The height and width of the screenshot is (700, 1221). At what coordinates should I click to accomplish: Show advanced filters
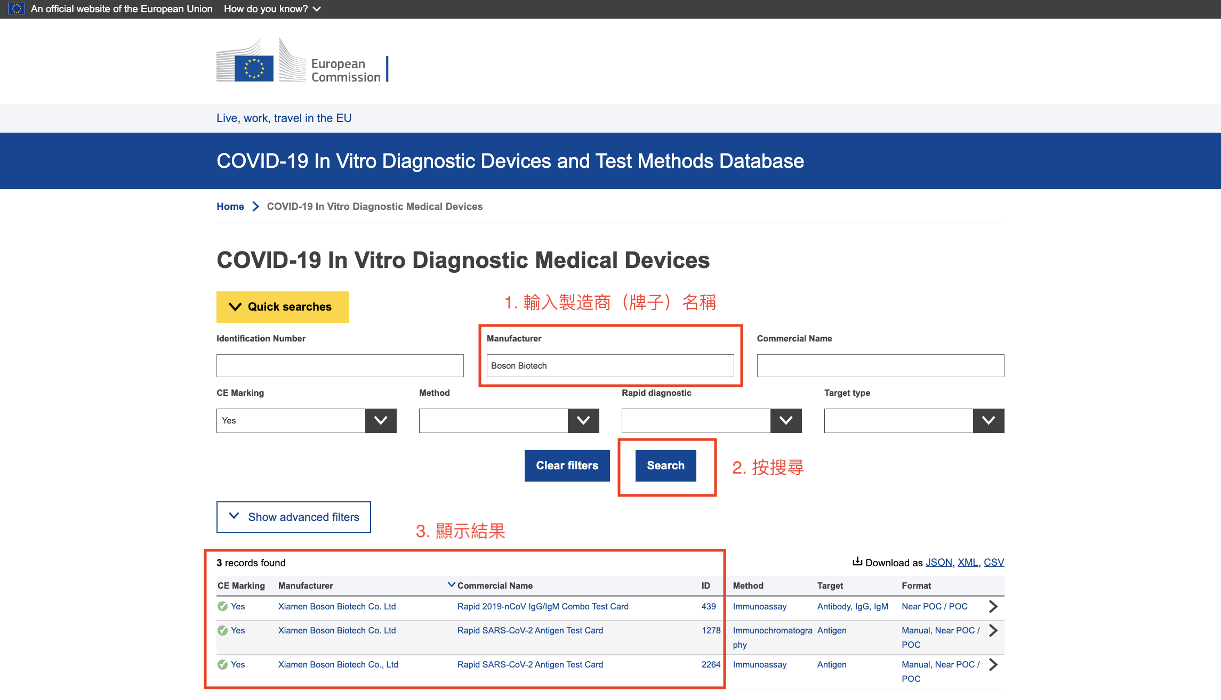point(293,516)
